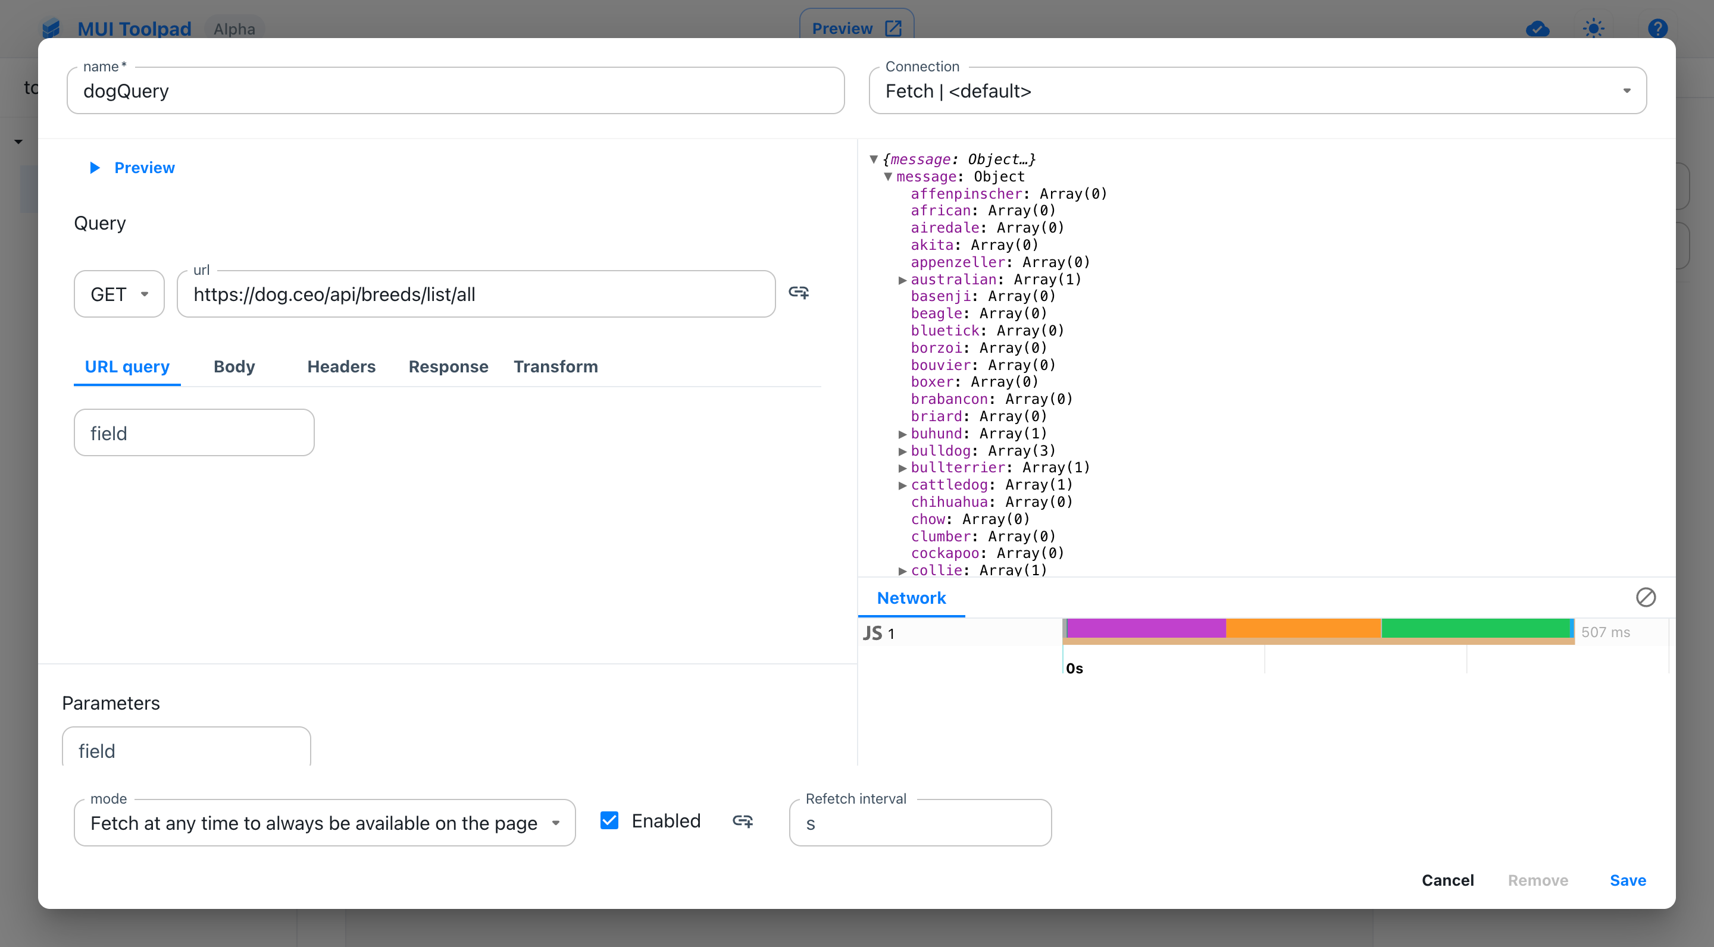Screen dimensions: 1714x947
Task: Switch to the Transform tab
Action: (x=556, y=366)
